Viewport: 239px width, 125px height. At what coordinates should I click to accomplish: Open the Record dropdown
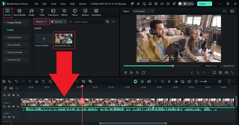pos(59,21)
